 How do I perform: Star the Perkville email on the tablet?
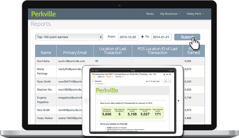click(x=161, y=81)
